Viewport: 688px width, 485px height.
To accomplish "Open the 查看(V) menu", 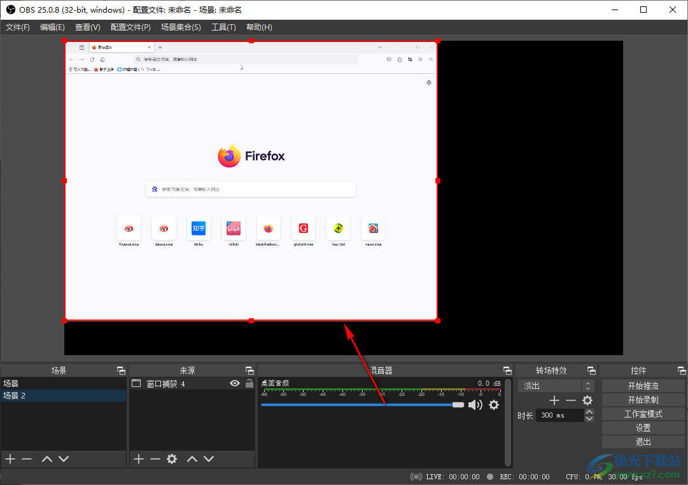I will tap(88, 27).
